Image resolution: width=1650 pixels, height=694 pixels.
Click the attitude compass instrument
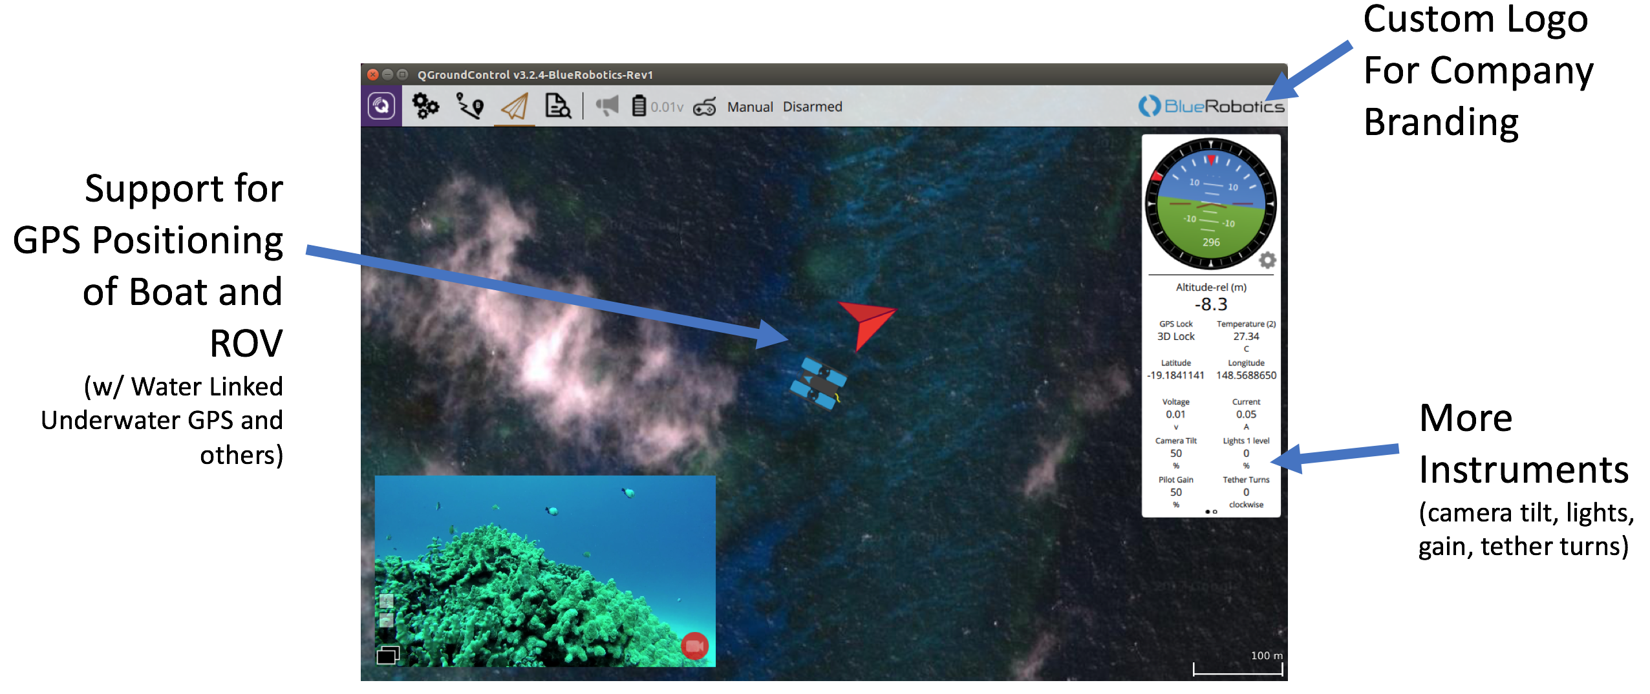(x=1210, y=204)
